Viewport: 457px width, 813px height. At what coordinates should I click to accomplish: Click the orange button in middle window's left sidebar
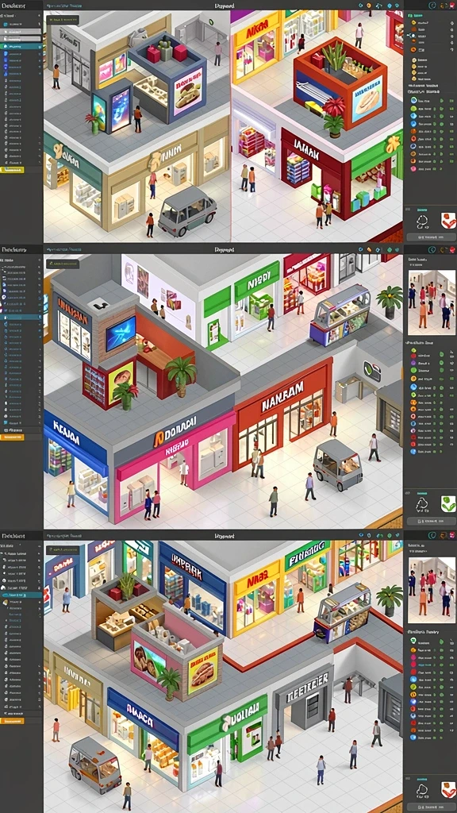pyautogui.click(x=12, y=437)
